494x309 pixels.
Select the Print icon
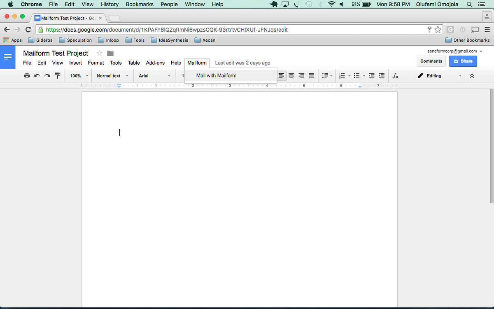(x=27, y=76)
